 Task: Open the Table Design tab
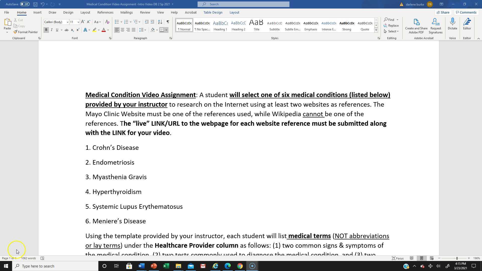click(213, 12)
